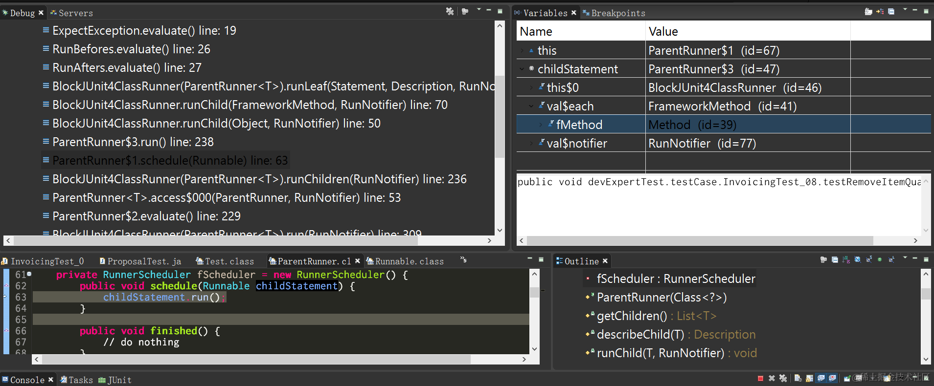The height and width of the screenshot is (386, 934).
Task: Hide non-public members in the Outline
Action: pyautogui.click(x=880, y=259)
